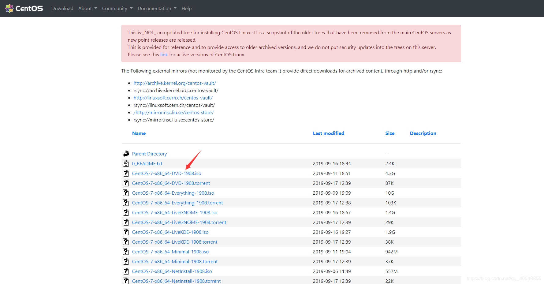Screen dimensions: 544x284
Task: Click the icon beside Minimal-1908.torrent
Action: coord(126,261)
